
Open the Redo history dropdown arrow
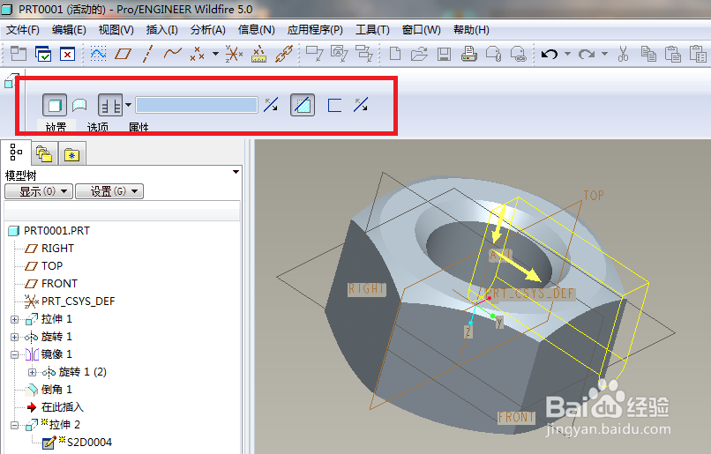[604, 54]
